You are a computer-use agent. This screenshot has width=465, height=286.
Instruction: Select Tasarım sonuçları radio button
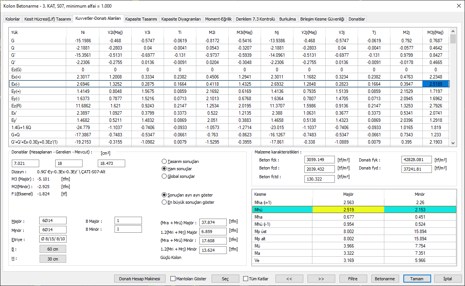(x=164, y=161)
